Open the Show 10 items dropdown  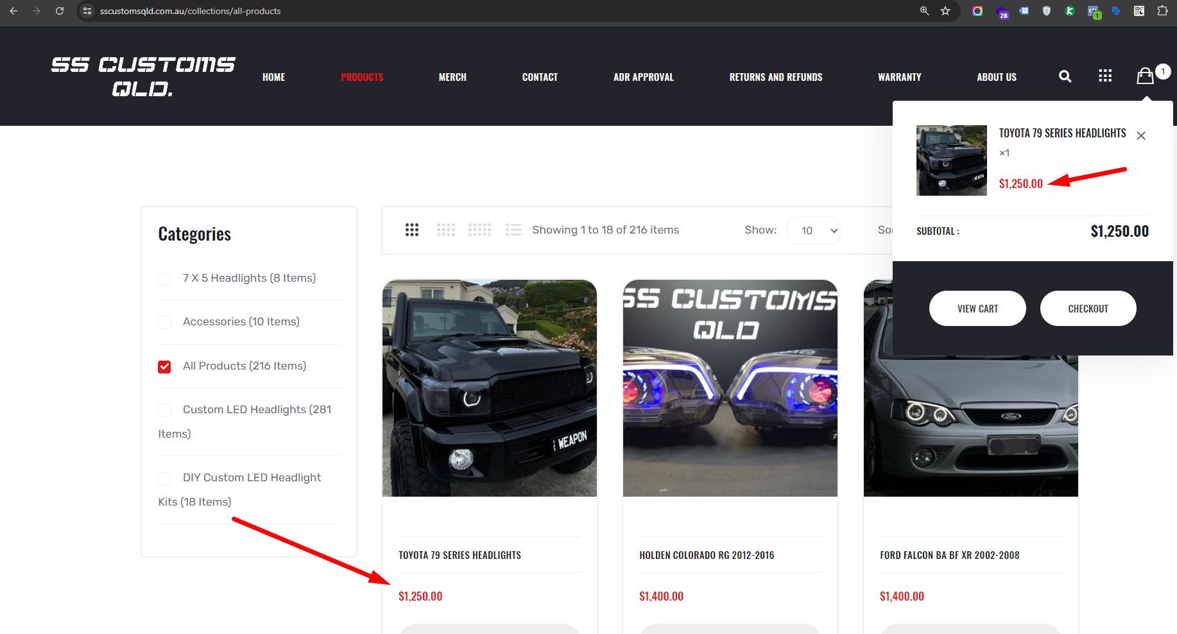(813, 230)
